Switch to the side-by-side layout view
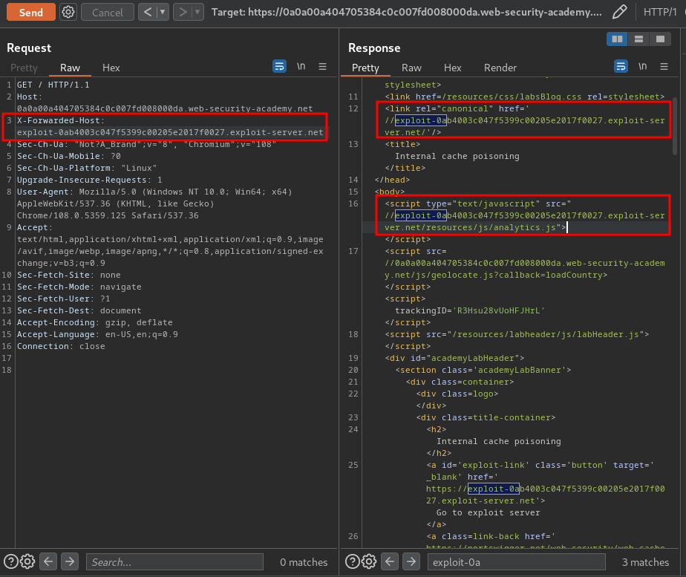686x577 pixels. pos(617,39)
